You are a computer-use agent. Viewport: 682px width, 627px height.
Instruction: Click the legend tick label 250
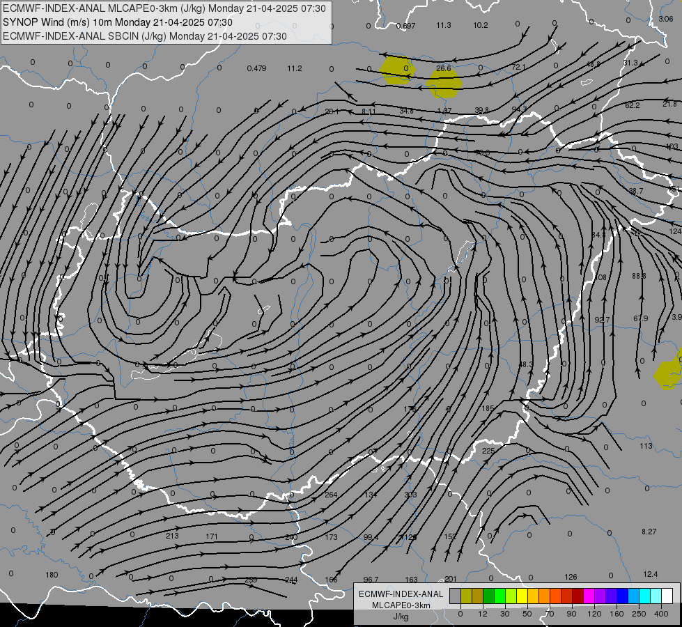point(639,614)
